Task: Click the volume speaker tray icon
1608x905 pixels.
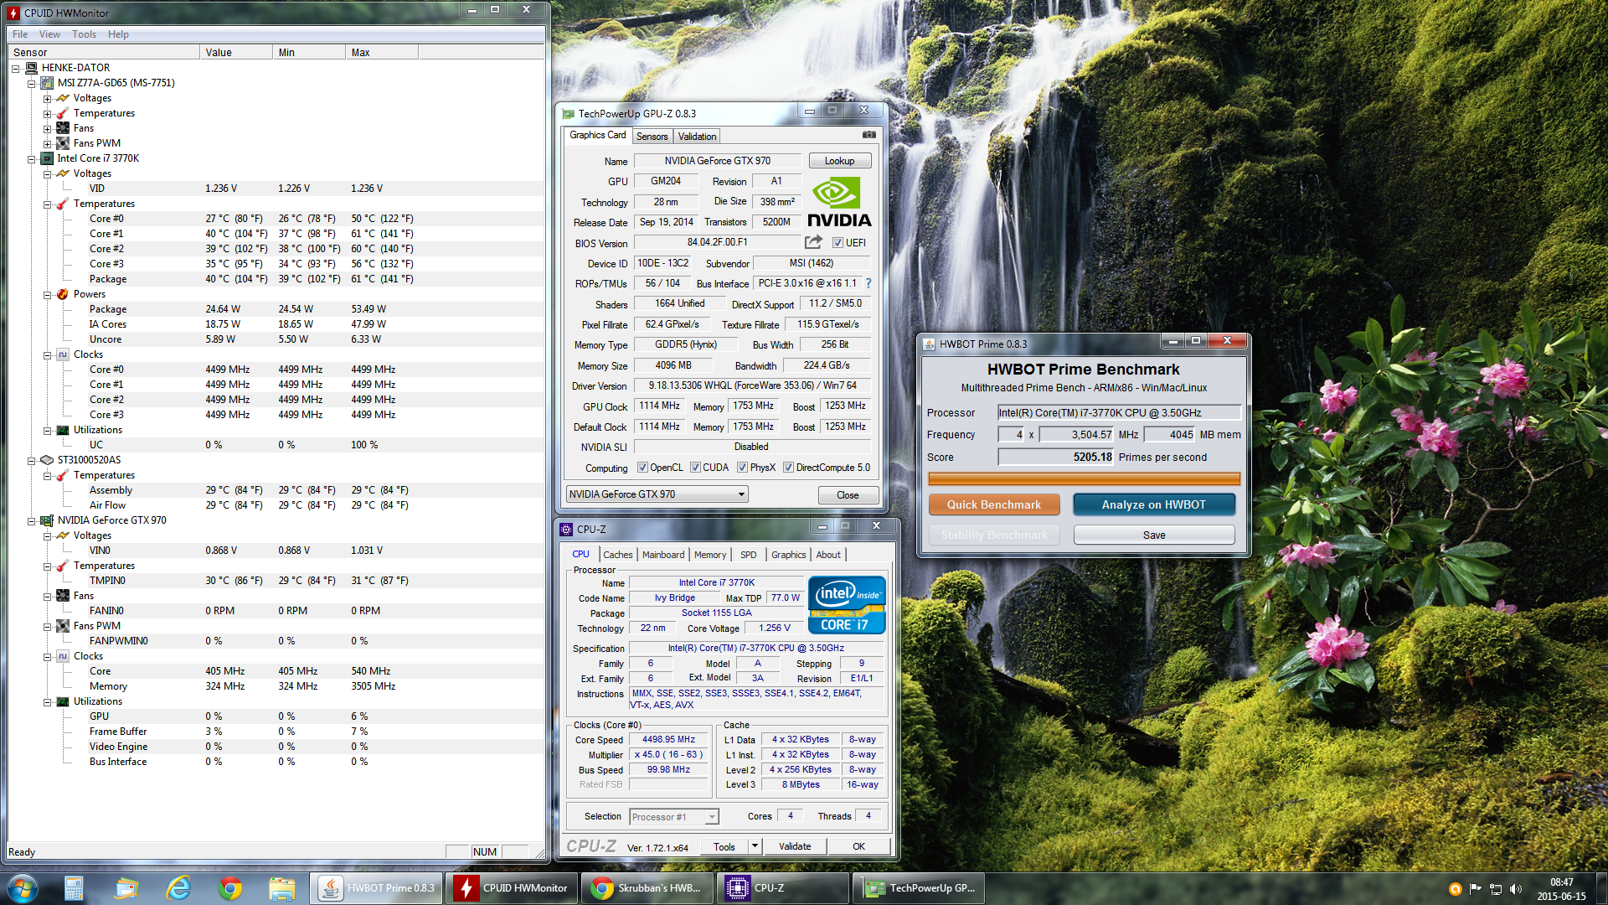Action: click(1515, 889)
